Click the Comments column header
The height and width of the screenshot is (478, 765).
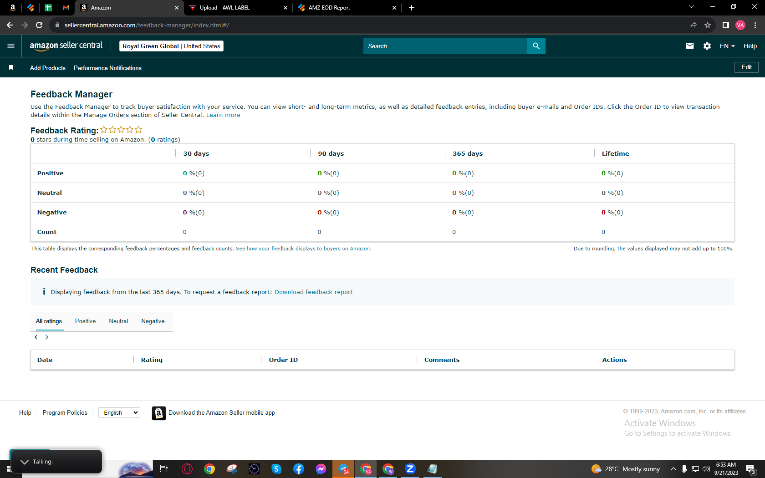442,360
